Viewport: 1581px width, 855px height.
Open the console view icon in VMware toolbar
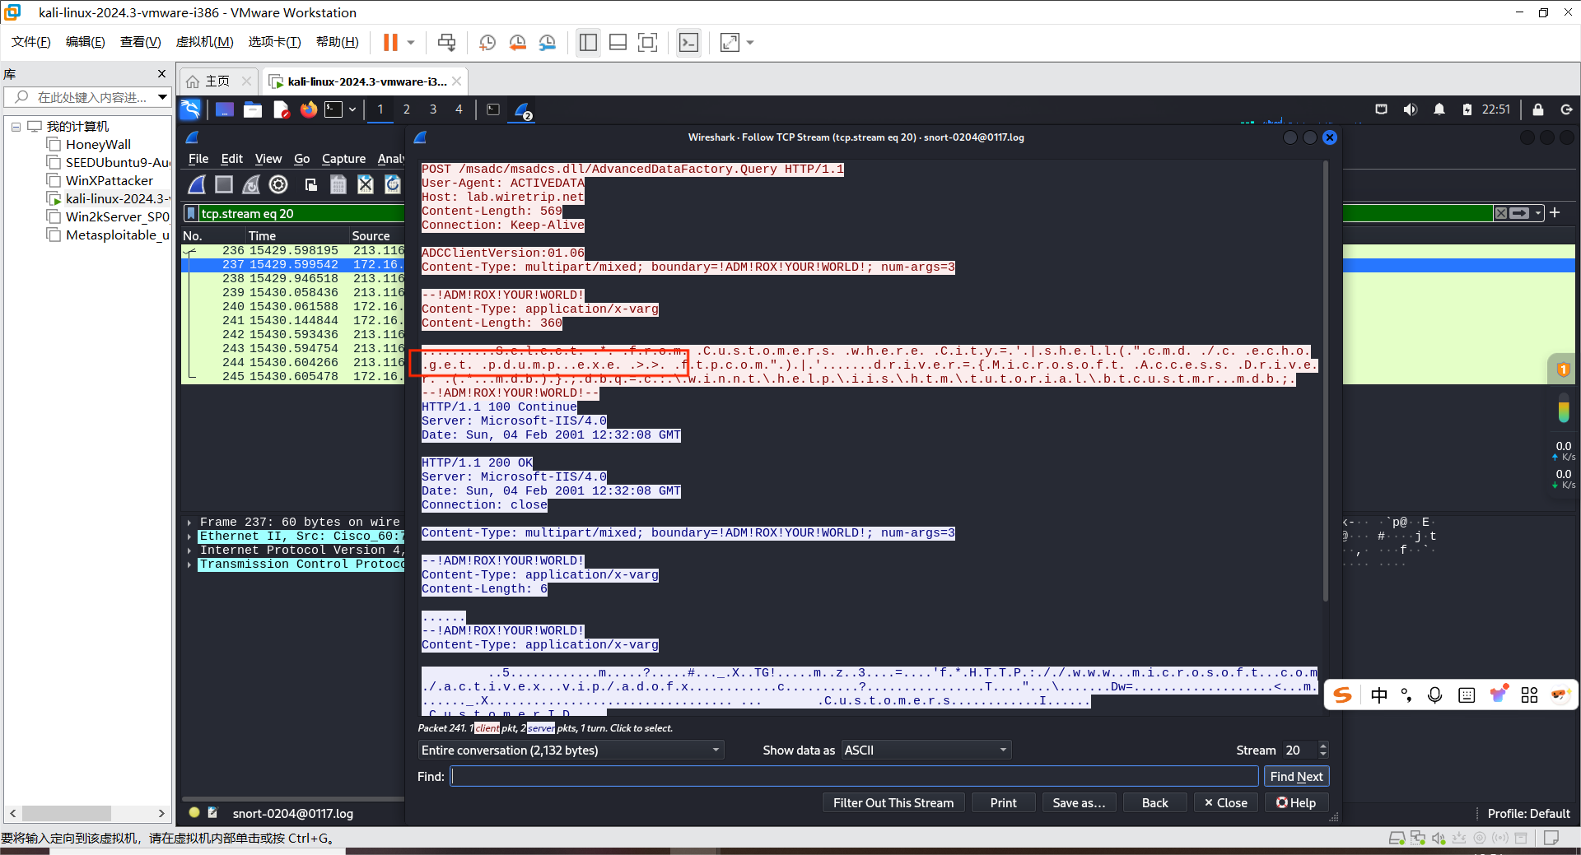688,43
